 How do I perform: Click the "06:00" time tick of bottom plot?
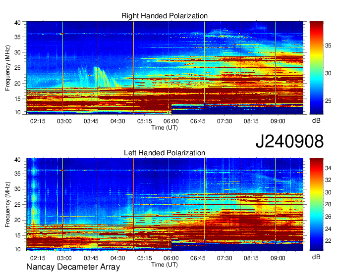click(171, 258)
